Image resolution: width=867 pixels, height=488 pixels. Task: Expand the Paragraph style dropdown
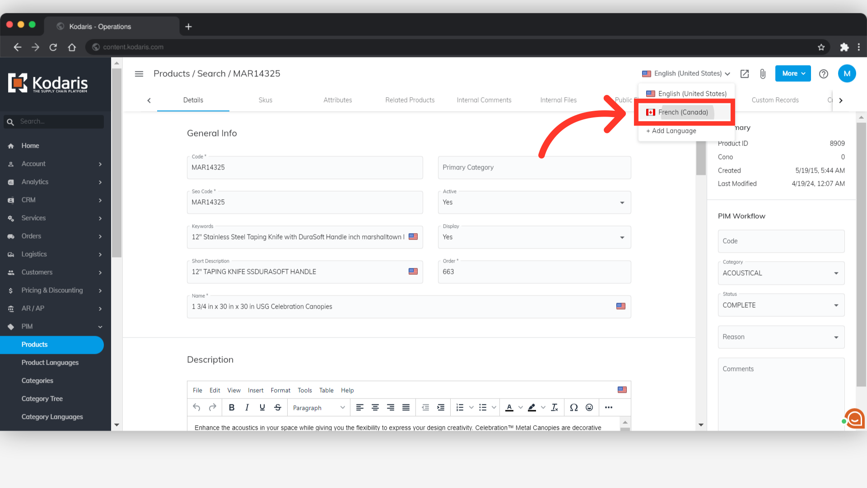coord(319,408)
